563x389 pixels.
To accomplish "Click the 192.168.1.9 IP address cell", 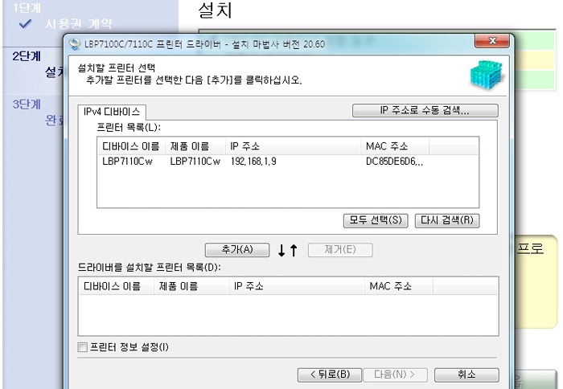I will (253, 162).
